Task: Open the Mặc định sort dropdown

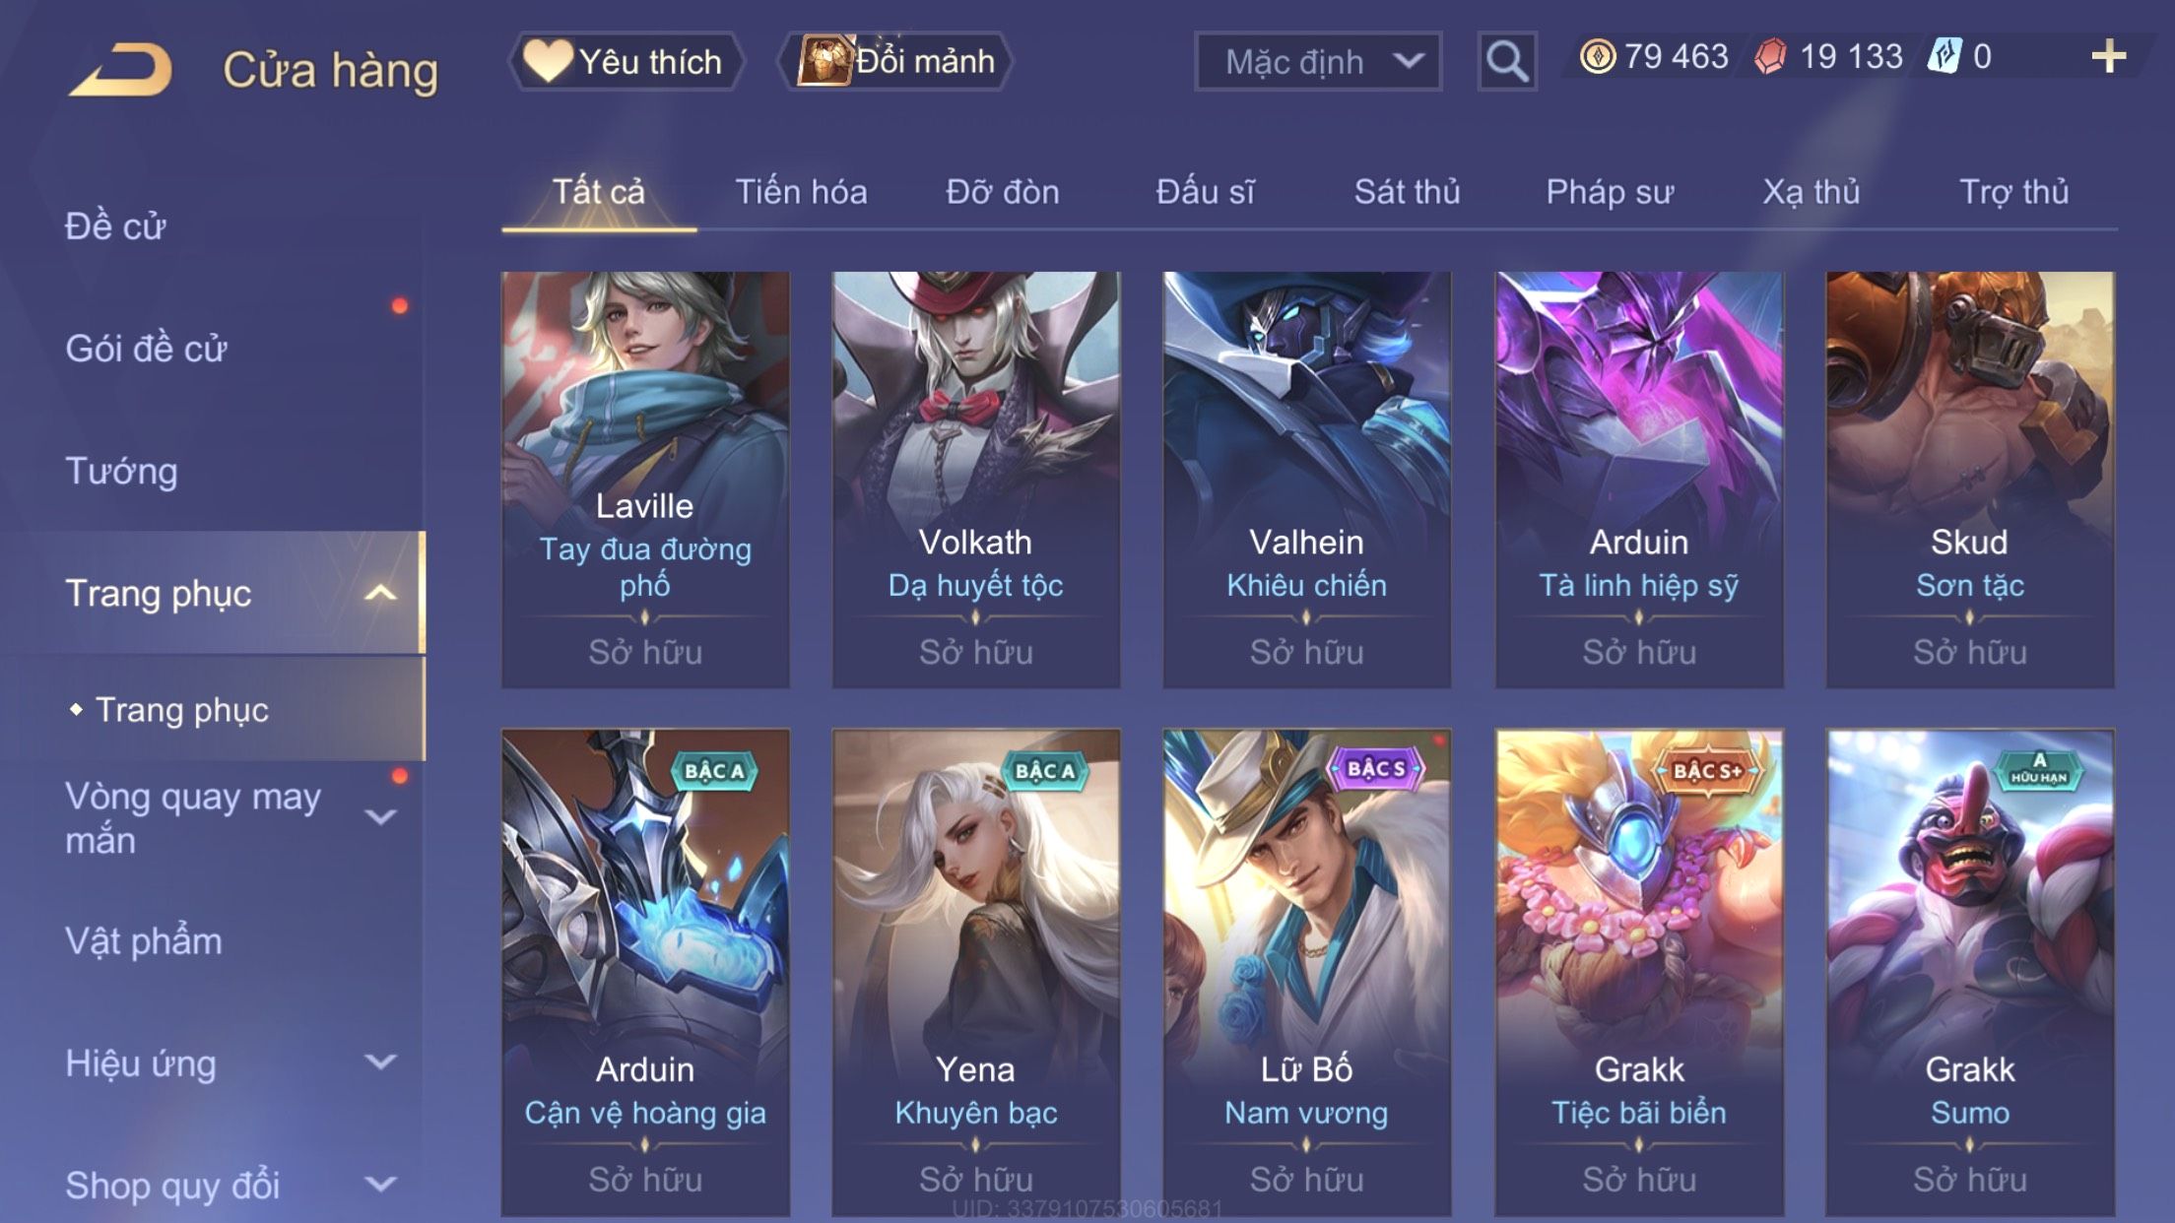Action: (x=1318, y=61)
